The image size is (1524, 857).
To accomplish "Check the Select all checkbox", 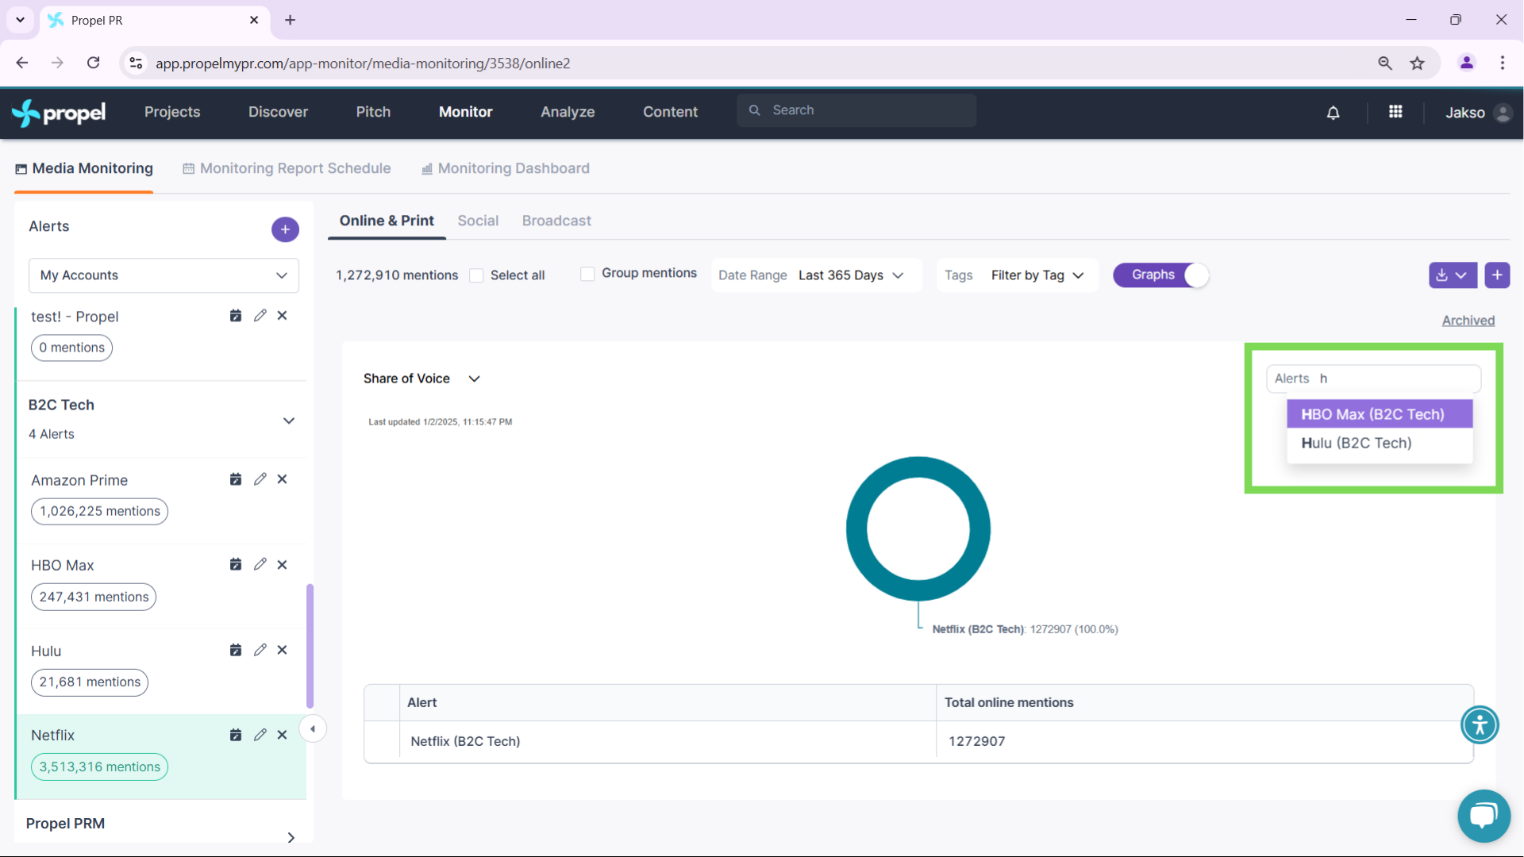I will coord(476,275).
